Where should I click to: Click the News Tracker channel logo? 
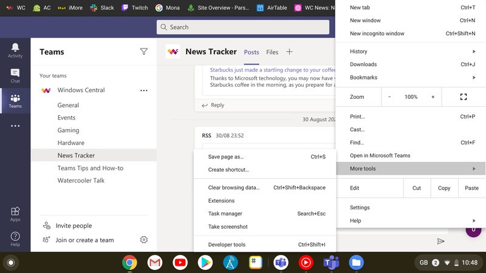(173, 52)
